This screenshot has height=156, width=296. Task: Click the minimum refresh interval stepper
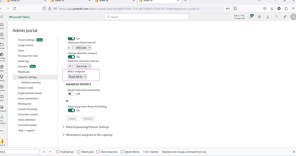[x=72, y=48]
